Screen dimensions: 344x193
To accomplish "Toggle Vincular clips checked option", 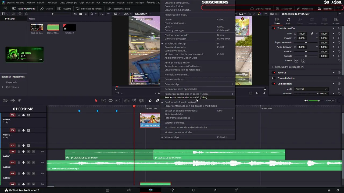I will coord(198,137).
